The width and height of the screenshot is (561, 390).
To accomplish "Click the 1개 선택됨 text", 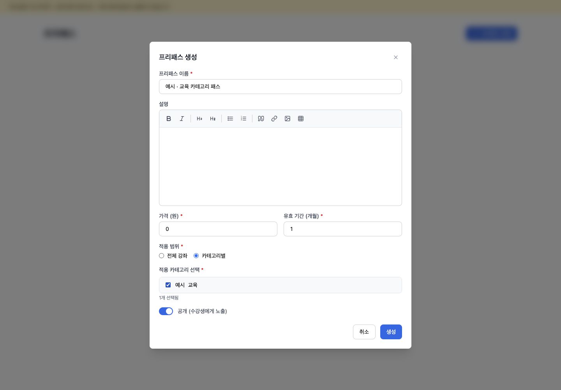I will (x=169, y=298).
